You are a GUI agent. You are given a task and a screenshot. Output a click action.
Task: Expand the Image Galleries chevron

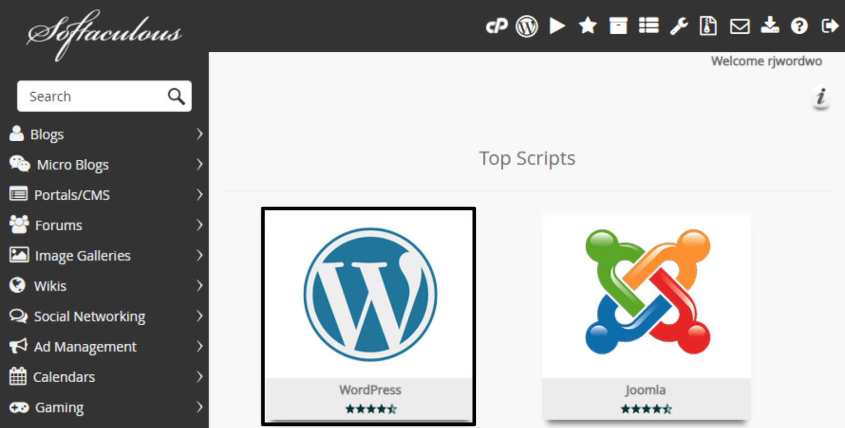(199, 255)
